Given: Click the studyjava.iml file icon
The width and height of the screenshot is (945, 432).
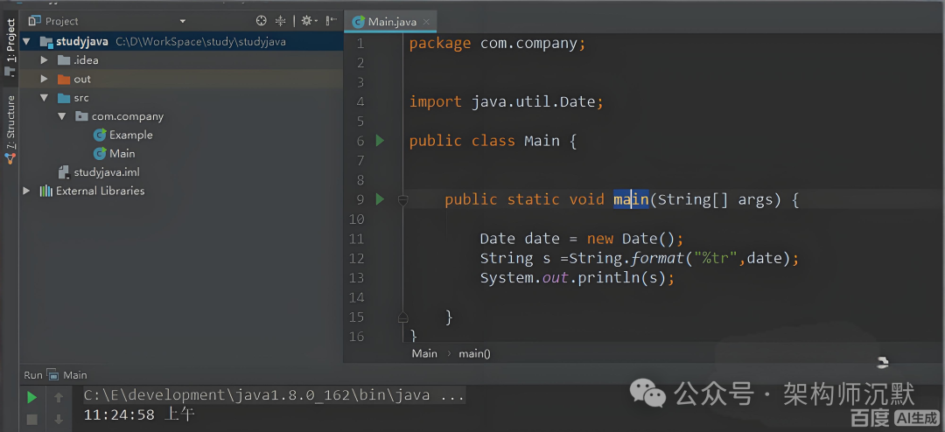Looking at the screenshot, I should 64,172.
